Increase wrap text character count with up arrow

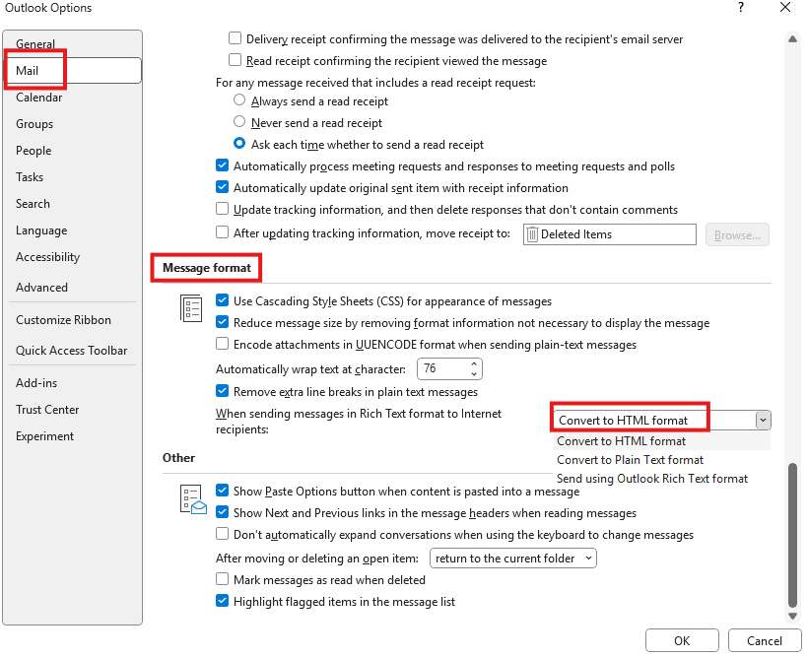pos(474,364)
